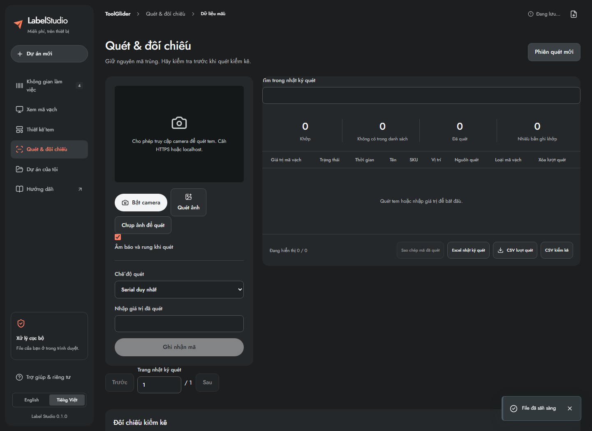Click the scan icon beside Quét & đối chiếu
592x431 pixels.
19,149
